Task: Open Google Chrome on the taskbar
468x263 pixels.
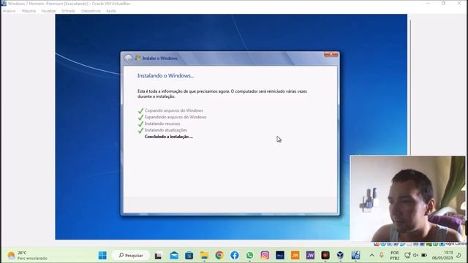Action: pyautogui.click(x=219, y=256)
